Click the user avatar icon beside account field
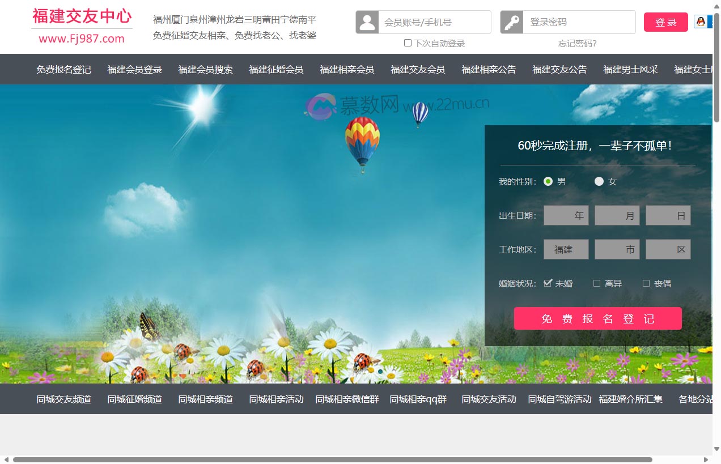 pos(367,22)
